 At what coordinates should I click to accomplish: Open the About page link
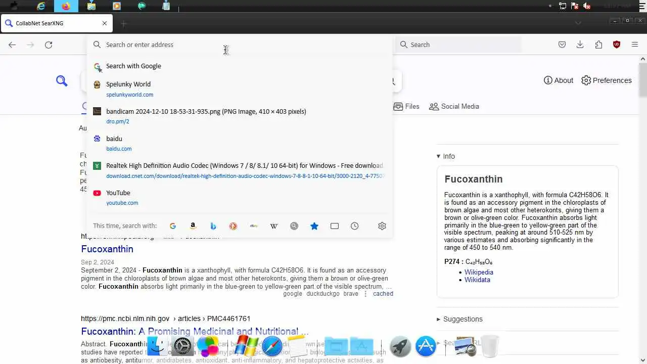559,80
